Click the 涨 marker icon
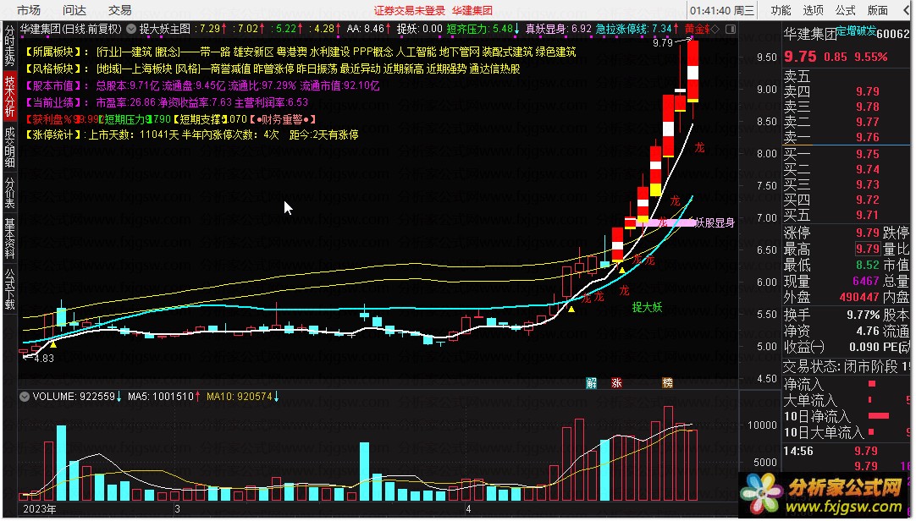916x521 pixels. (x=615, y=383)
